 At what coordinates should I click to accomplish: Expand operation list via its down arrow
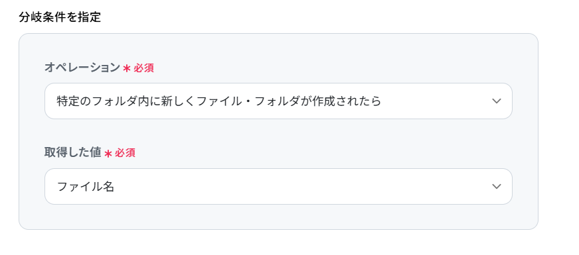(497, 101)
